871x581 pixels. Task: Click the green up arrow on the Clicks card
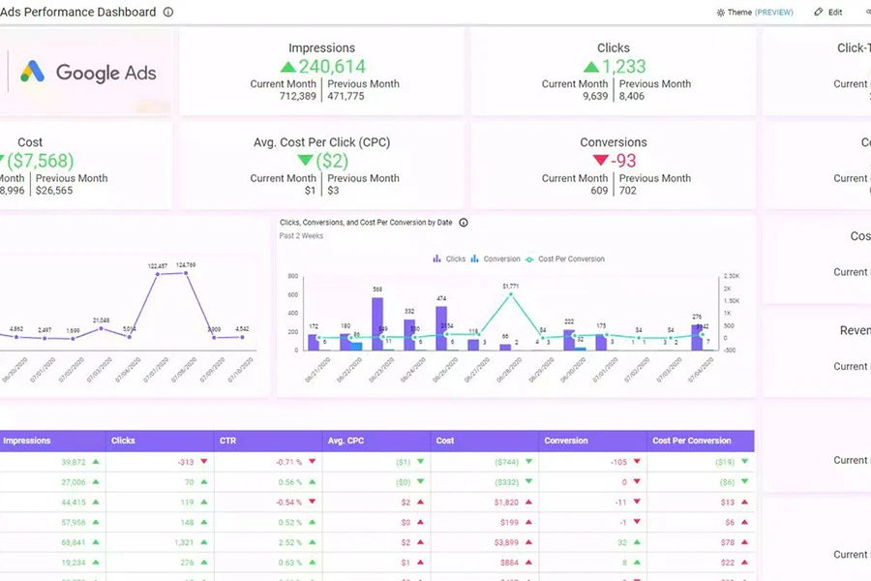pyautogui.click(x=590, y=67)
